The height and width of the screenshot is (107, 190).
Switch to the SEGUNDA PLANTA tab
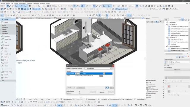click(26, 18)
